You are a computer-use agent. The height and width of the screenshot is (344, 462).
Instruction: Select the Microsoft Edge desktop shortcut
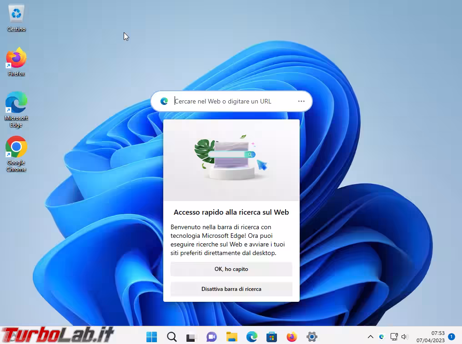[x=16, y=108]
